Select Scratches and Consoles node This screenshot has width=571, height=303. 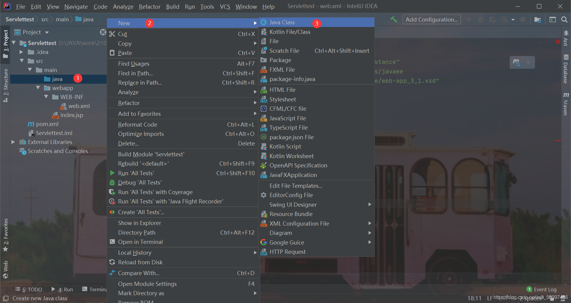click(x=54, y=151)
